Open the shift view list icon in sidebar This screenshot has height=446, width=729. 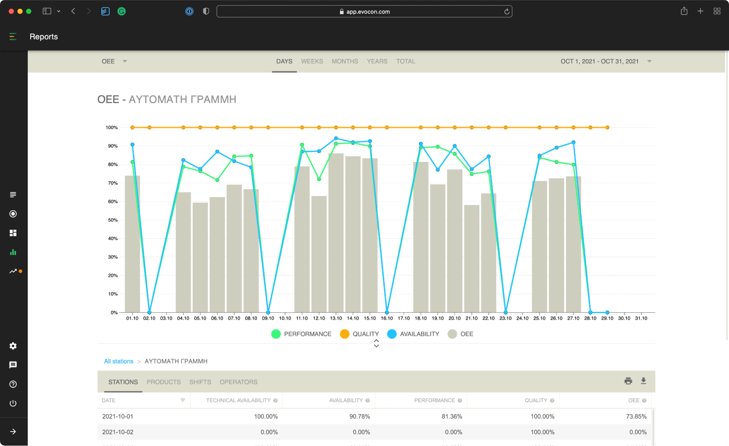click(x=13, y=195)
